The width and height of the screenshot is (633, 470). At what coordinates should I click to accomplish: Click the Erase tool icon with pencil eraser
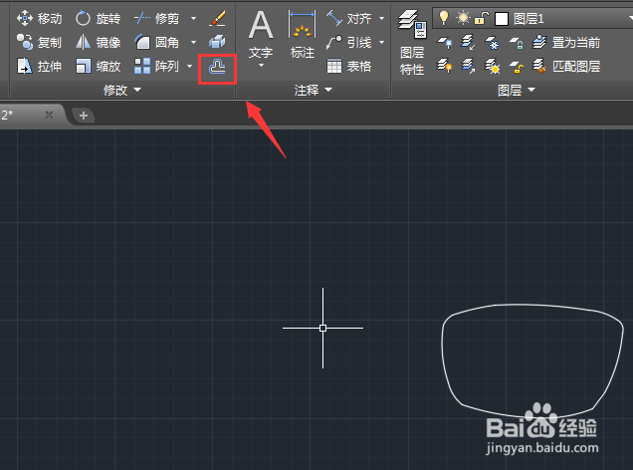pos(217,19)
